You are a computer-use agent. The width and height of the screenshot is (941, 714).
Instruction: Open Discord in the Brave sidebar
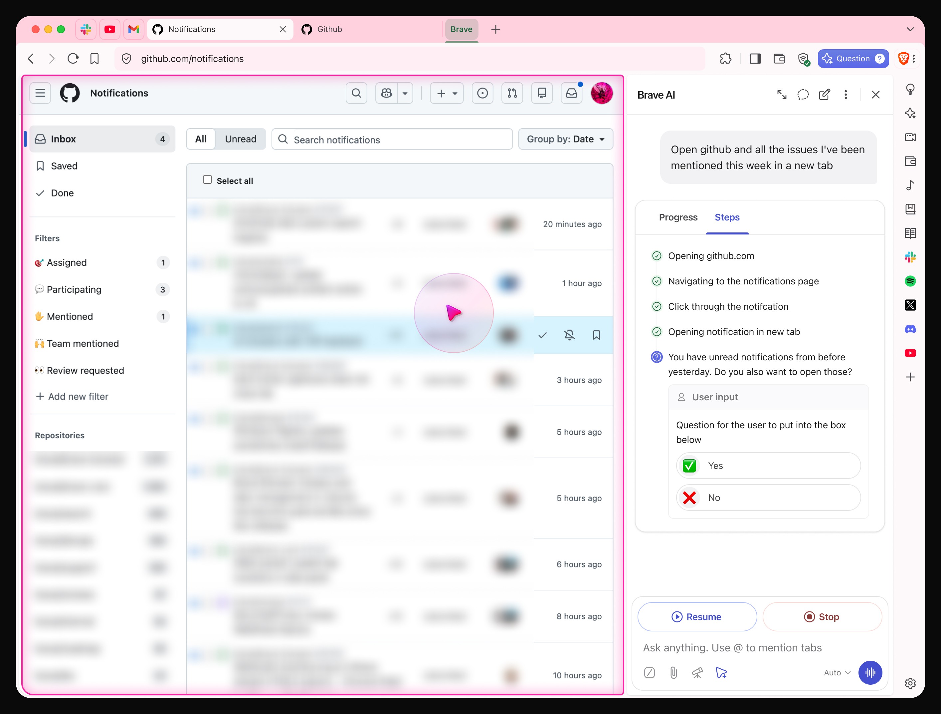click(x=910, y=329)
